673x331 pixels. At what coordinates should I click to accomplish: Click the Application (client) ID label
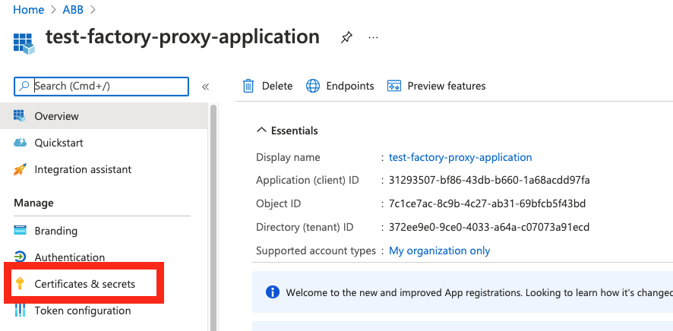click(308, 180)
